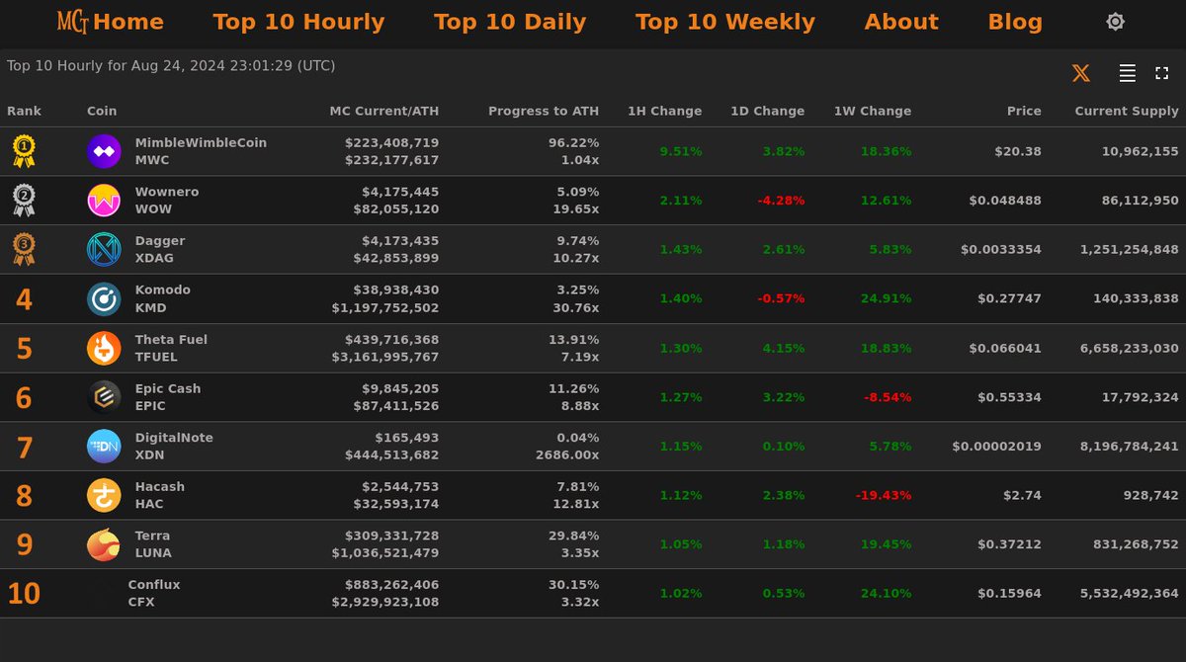The width and height of the screenshot is (1186, 662).
Task: Sort by MC Current/ATH column header
Action: (384, 111)
